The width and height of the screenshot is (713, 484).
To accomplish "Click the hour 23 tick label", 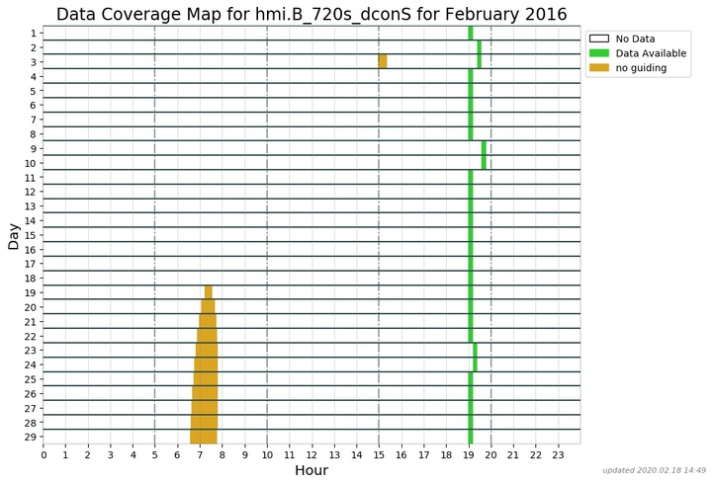I will point(558,454).
